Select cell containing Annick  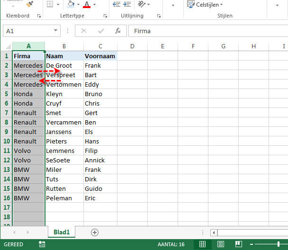[x=100, y=160]
